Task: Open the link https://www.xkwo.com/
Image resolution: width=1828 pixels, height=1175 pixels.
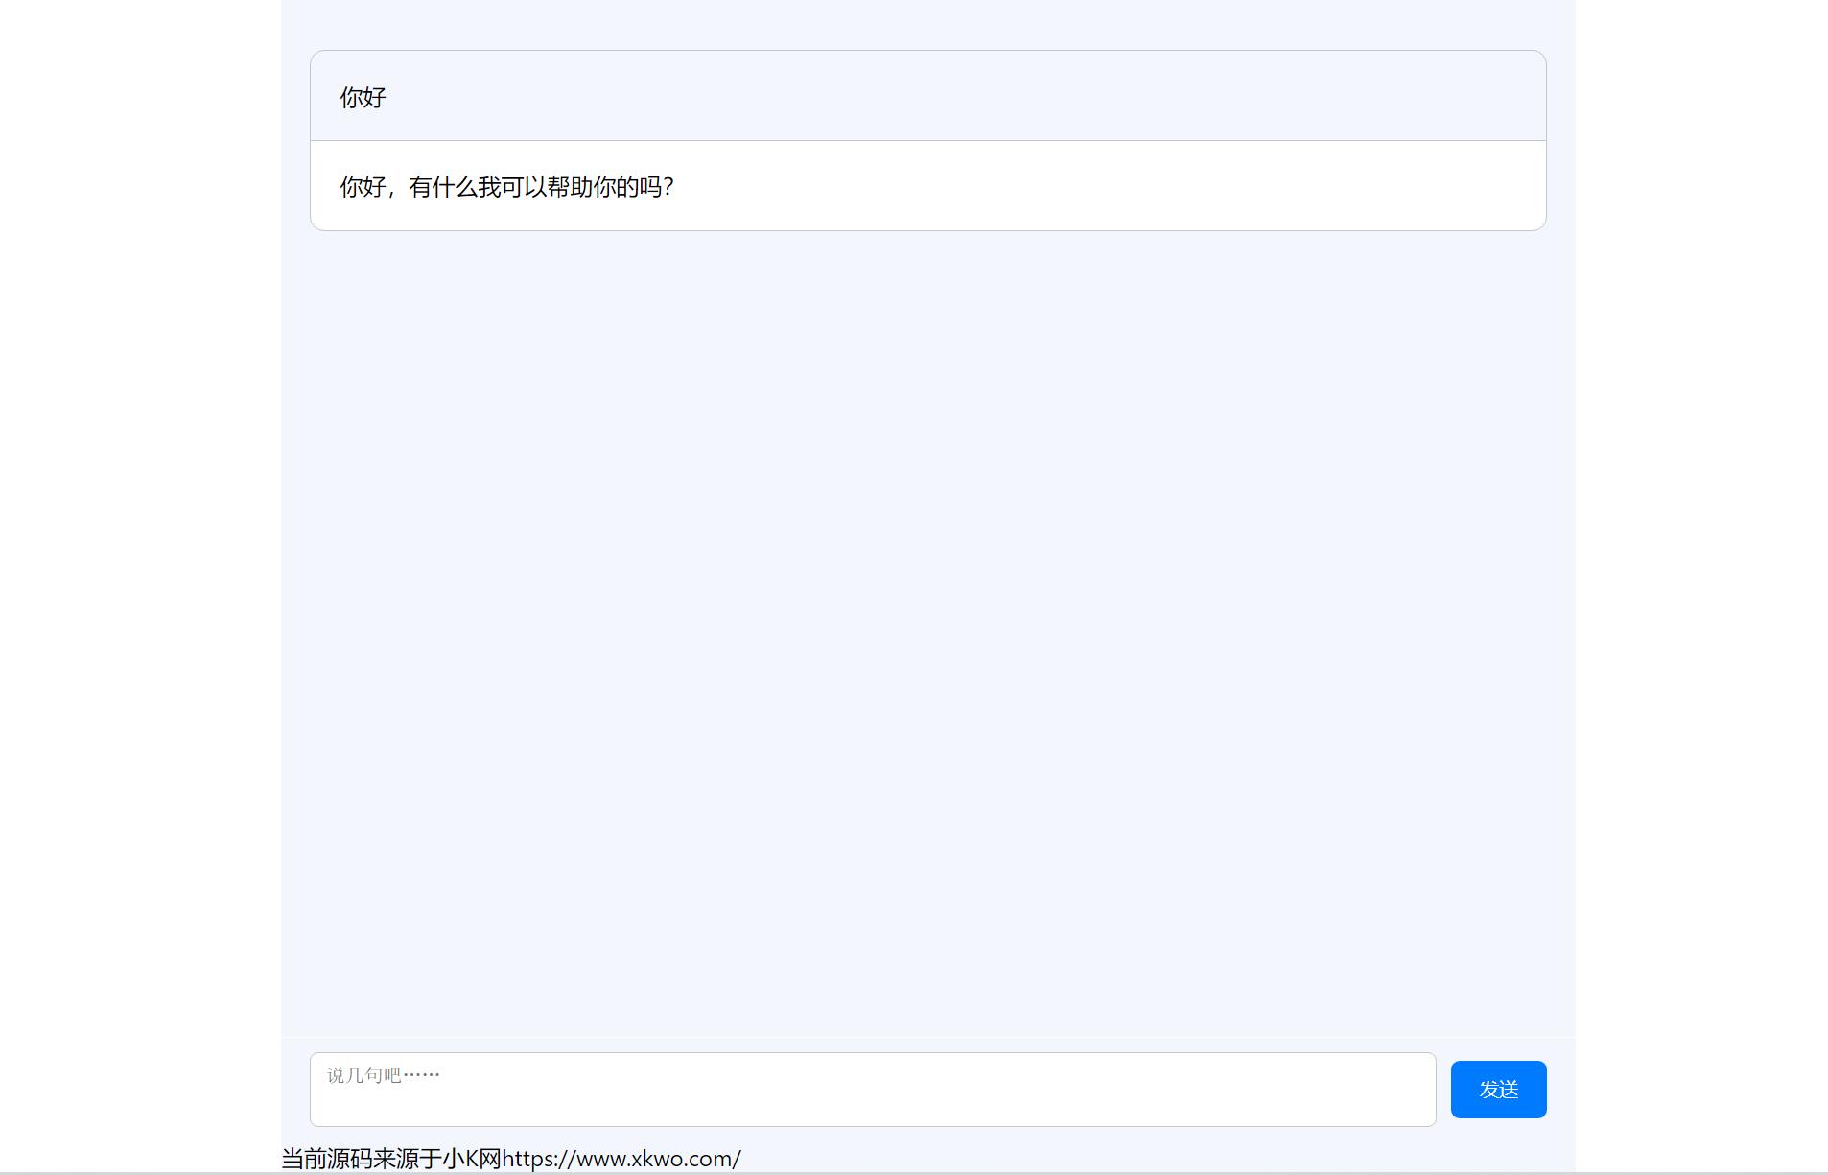Action: pos(621,1158)
